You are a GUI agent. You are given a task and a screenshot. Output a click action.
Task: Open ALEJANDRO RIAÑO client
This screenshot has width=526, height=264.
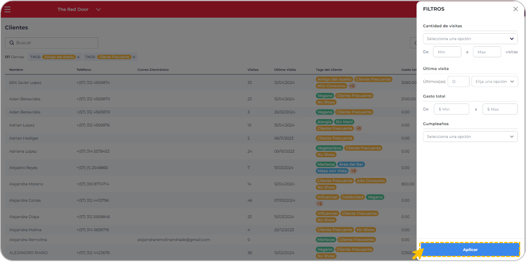28,253
